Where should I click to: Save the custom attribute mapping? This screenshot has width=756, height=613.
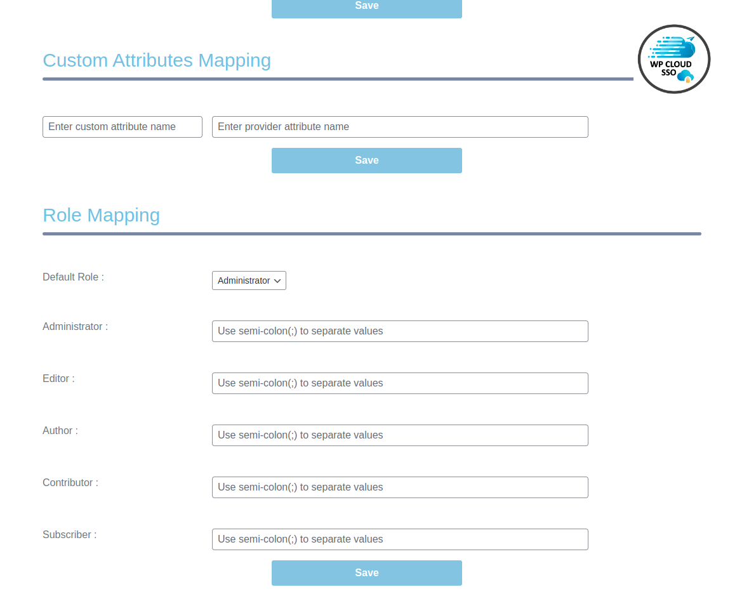[366, 160]
